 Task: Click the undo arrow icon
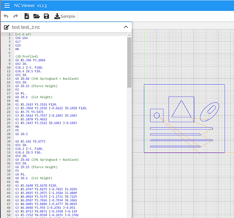(x=6, y=16)
